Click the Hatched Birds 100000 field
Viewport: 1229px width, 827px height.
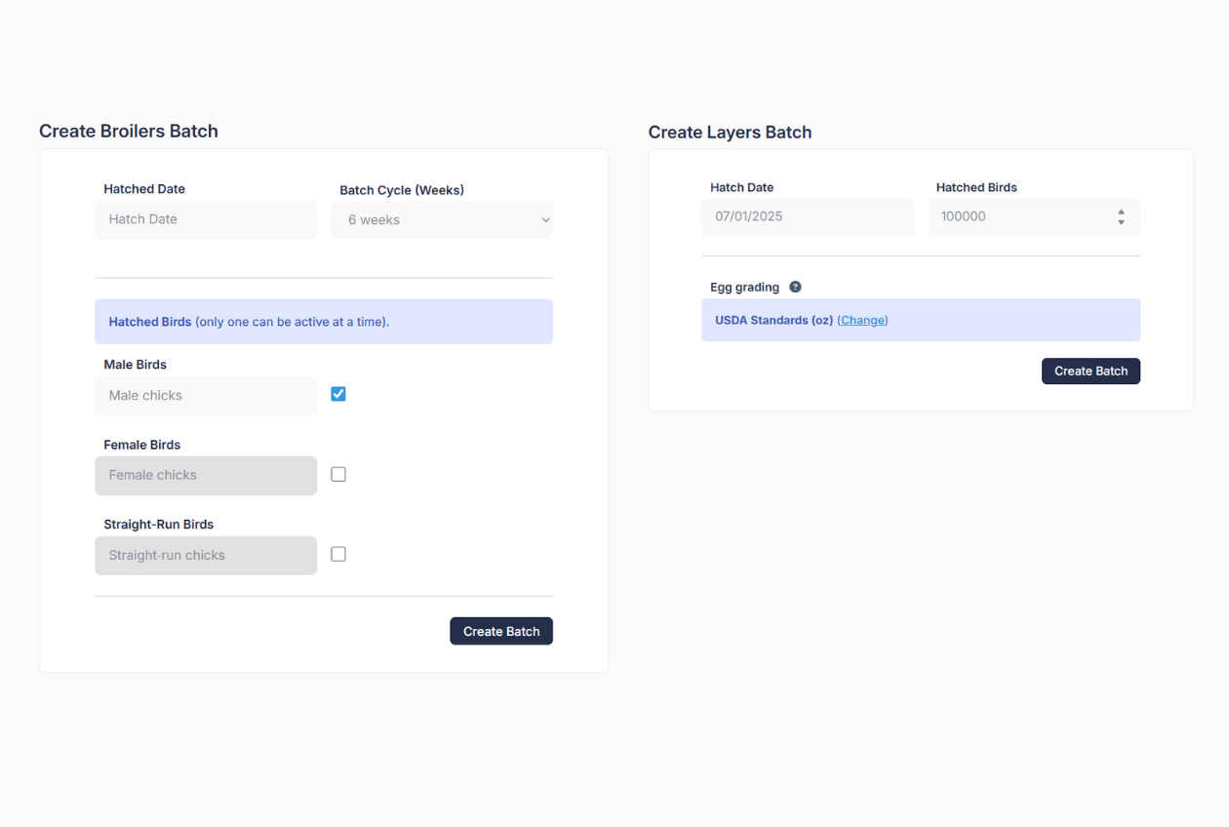(1034, 217)
